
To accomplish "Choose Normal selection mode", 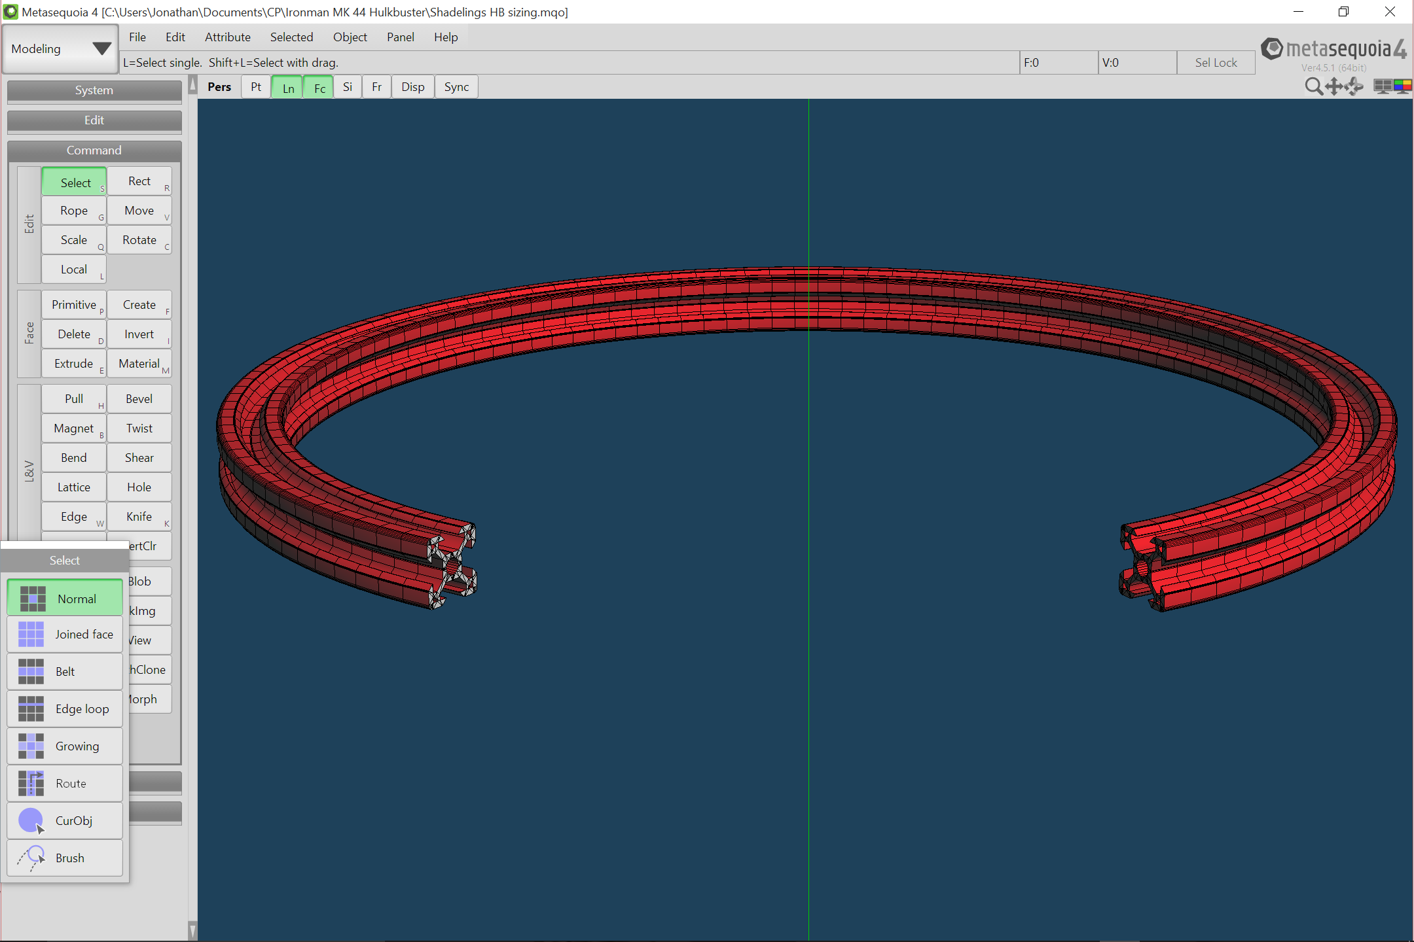I will pos(65,598).
